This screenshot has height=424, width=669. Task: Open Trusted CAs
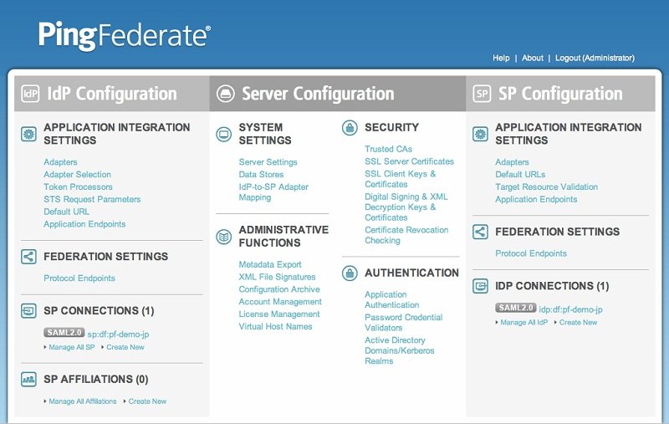(x=388, y=149)
